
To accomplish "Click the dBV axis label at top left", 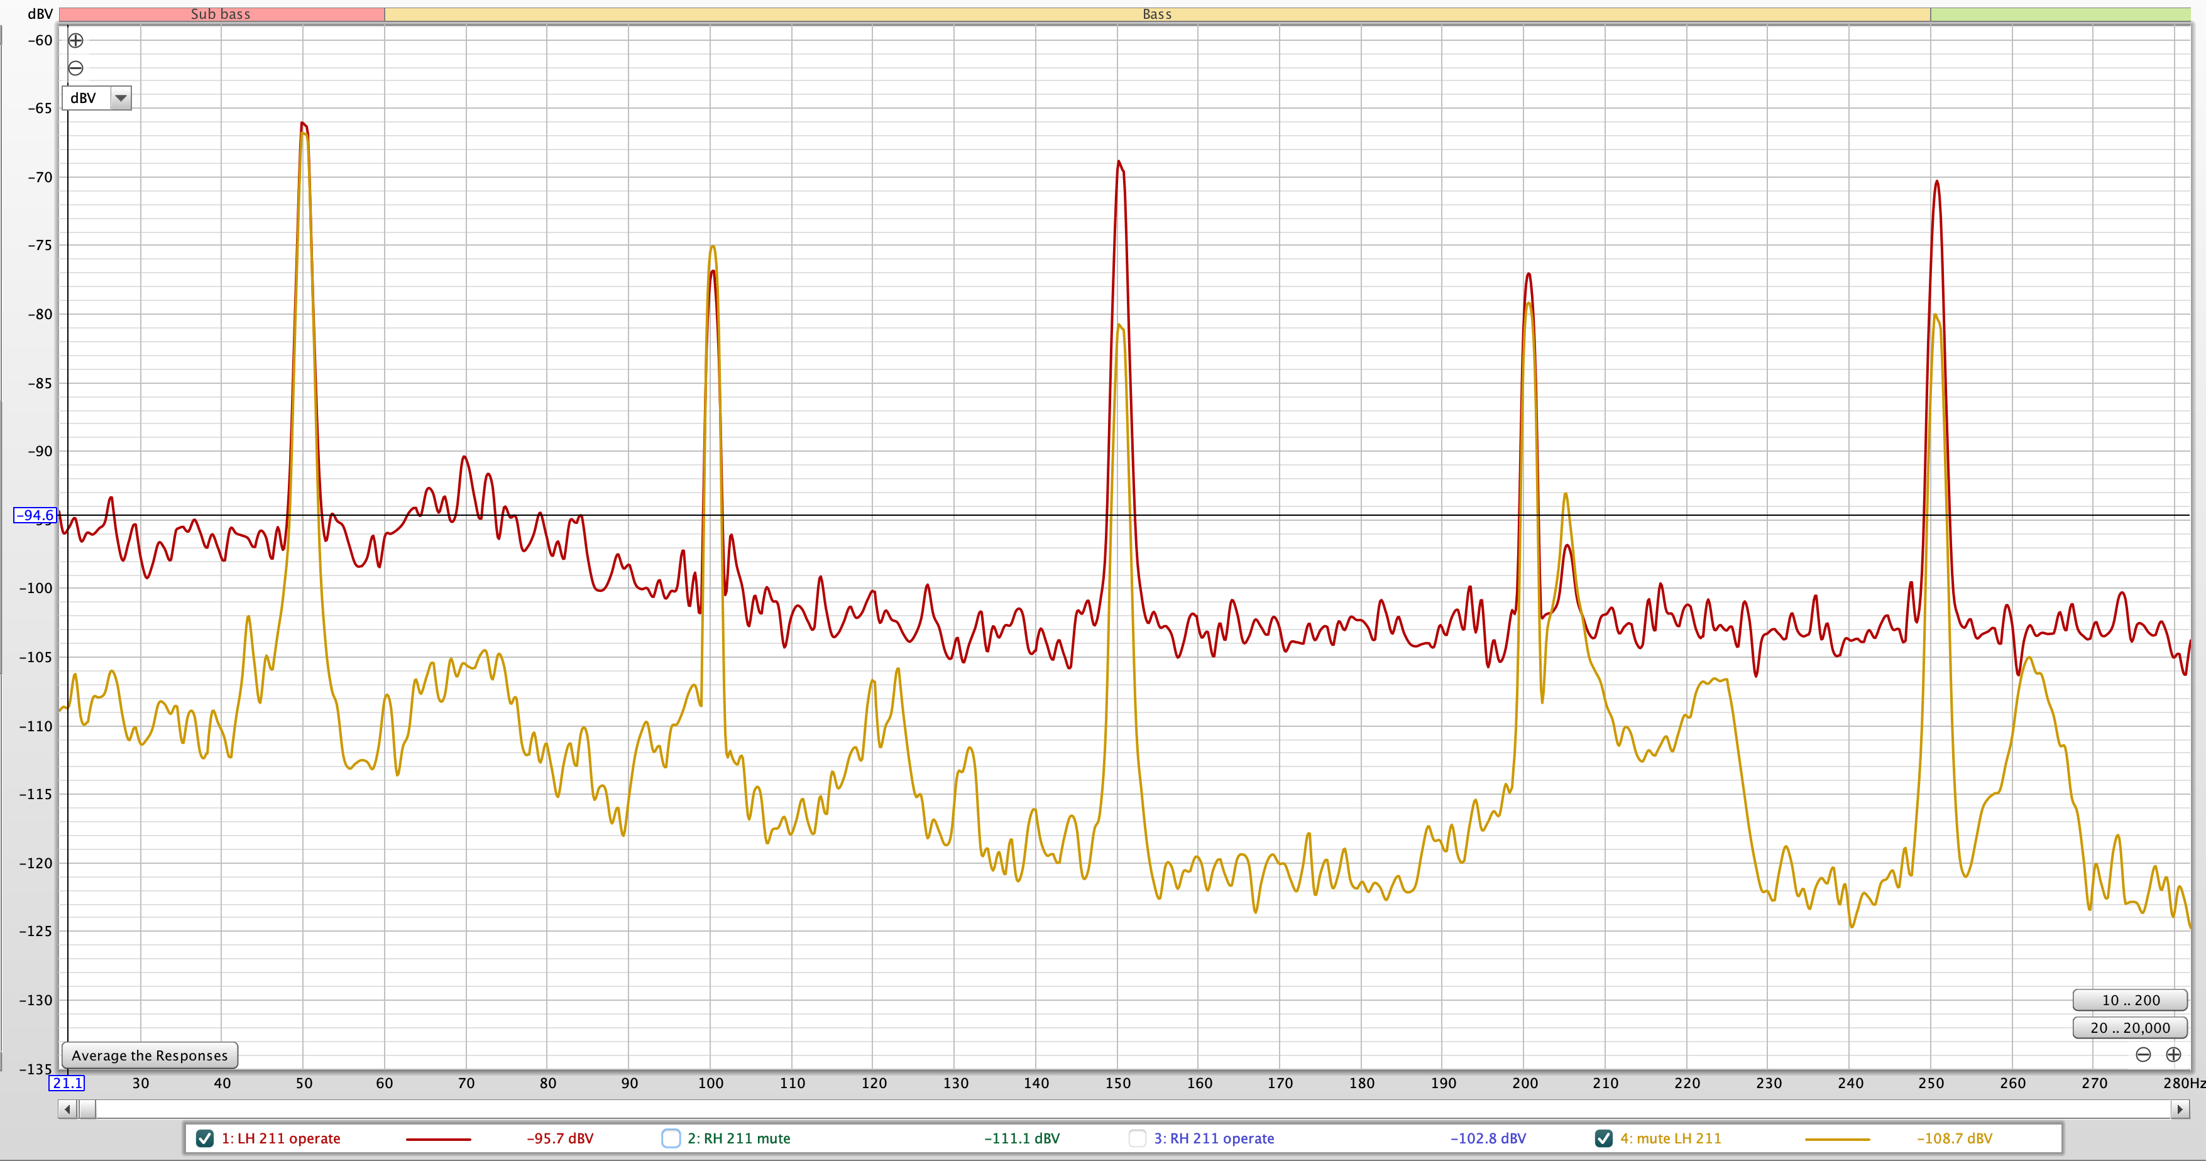I will [40, 14].
